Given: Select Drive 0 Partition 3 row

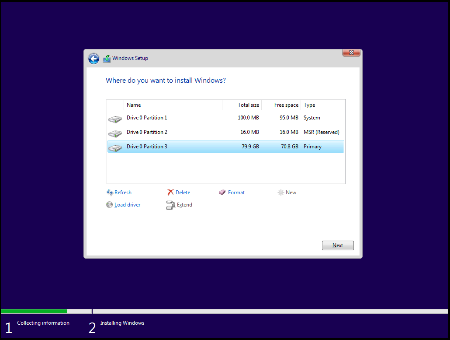Looking at the screenshot, I should point(225,147).
